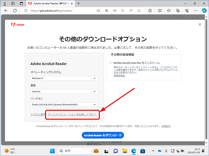Open the browser profile icon
Screen dimensions: 209x156
click(x=5, y=3)
